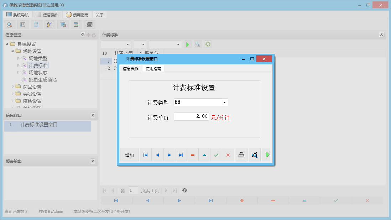Viewport: 391px width, 220px height.
Task: Click the print preview icon in the dialog toolbar
Action: 254,155
